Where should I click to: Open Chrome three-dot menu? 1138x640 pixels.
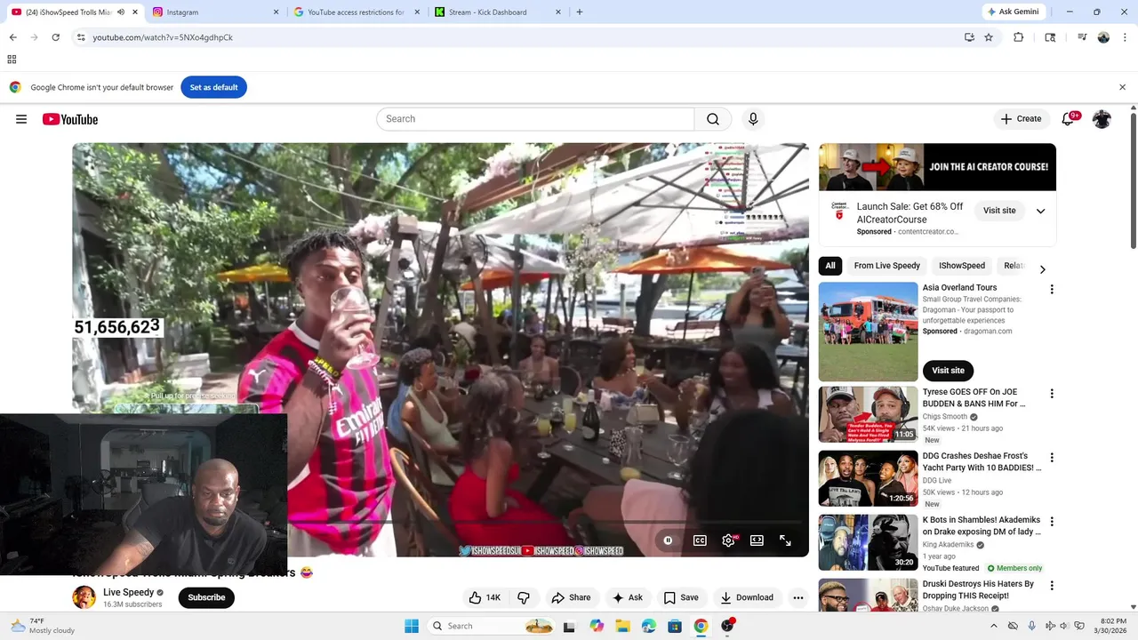[x=1124, y=37]
